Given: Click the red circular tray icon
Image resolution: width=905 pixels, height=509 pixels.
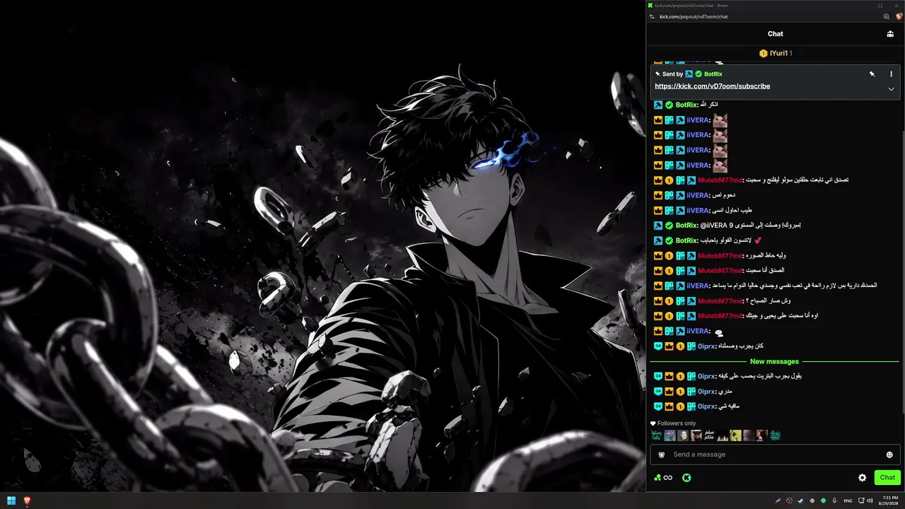Looking at the screenshot, I should tap(789, 501).
